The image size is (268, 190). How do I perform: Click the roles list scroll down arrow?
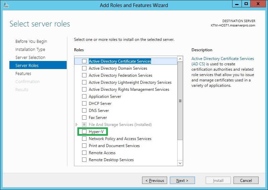[x=180, y=163]
